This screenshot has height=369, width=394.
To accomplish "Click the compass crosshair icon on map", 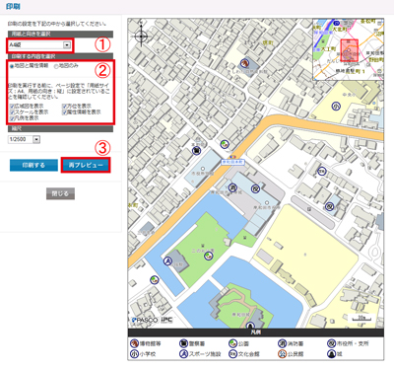I will pos(141,36).
